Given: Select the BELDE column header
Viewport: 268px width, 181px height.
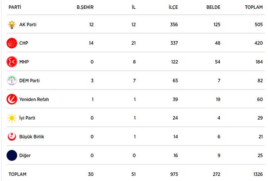Looking at the screenshot, I should click(x=214, y=8).
